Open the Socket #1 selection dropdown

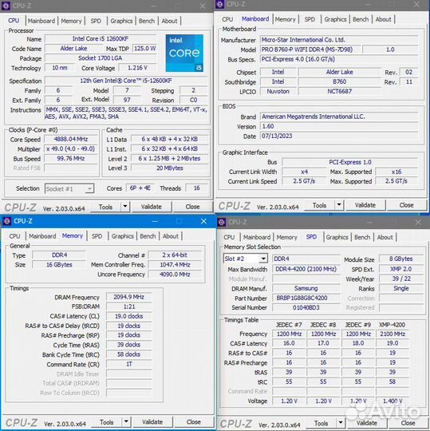[69, 189]
